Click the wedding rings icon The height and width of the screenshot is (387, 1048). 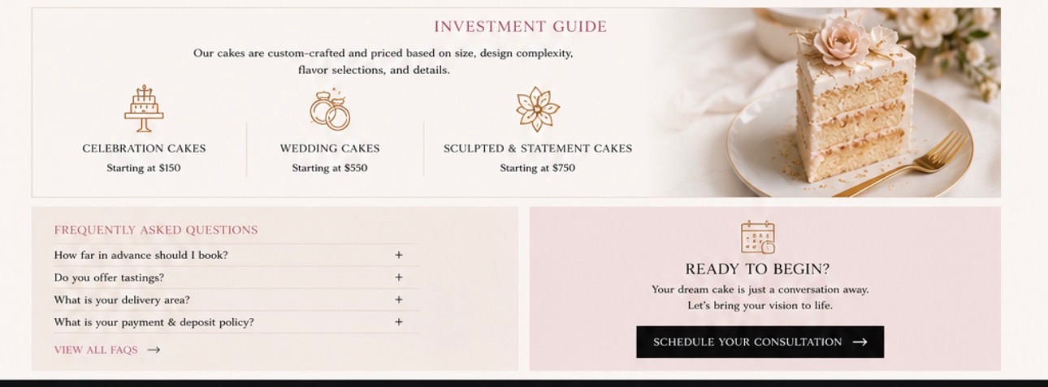click(330, 110)
